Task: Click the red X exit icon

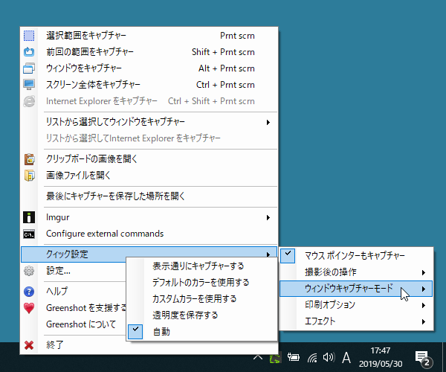Action: click(29, 345)
